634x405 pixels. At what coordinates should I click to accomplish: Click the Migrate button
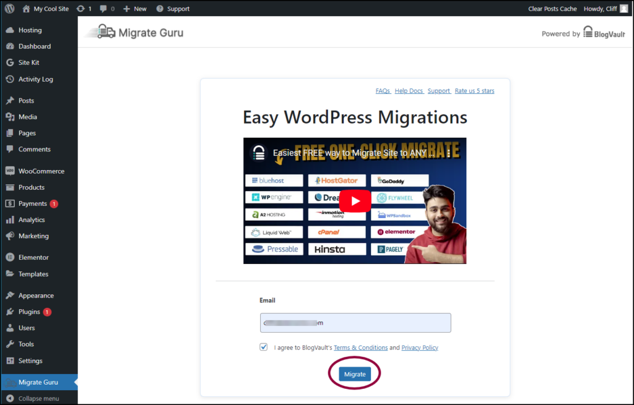tap(354, 374)
